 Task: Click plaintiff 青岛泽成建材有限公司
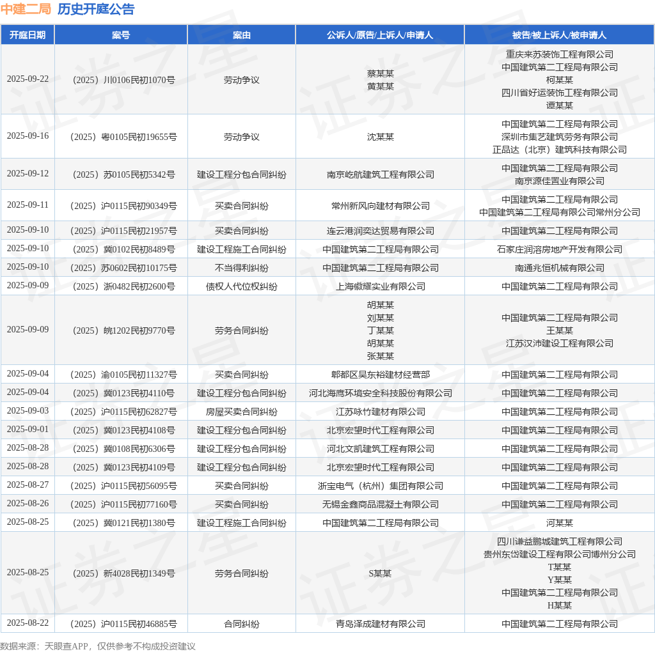click(x=381, y=624)
